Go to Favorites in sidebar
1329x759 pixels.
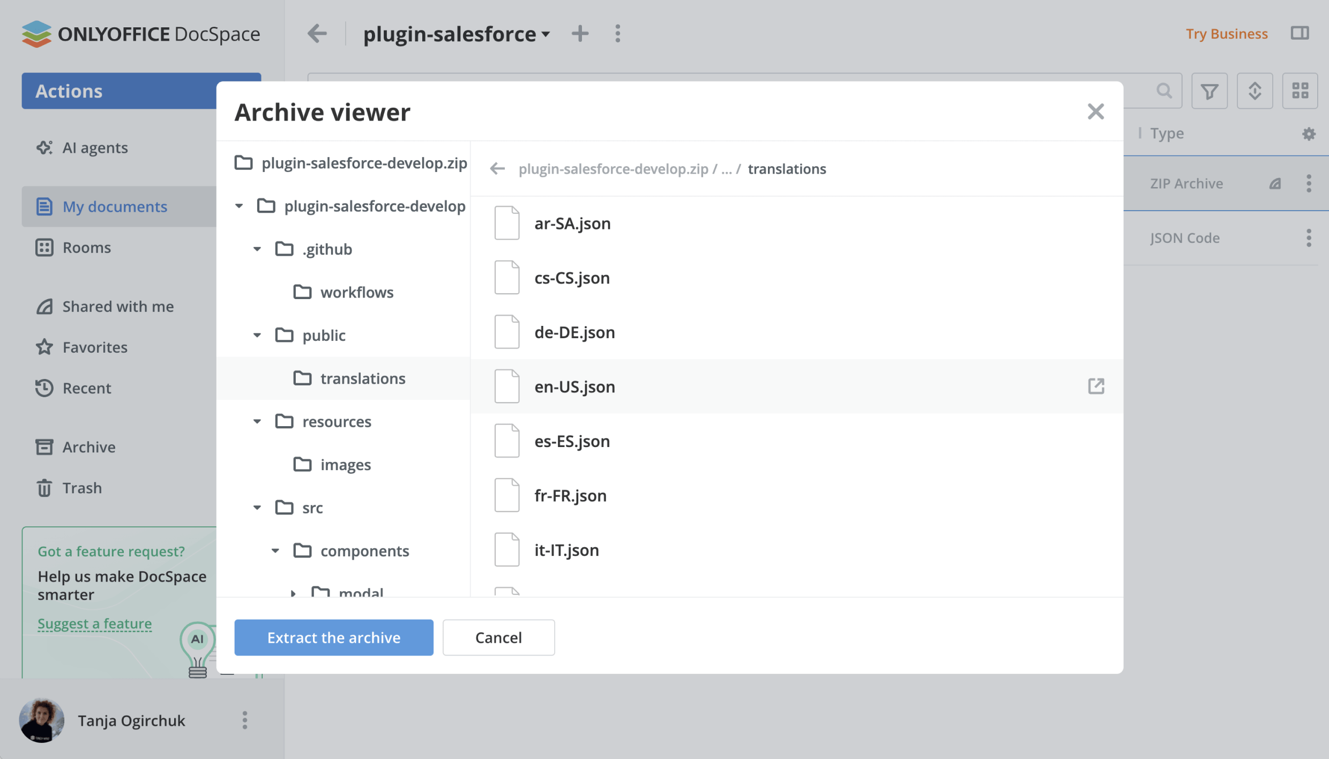click(95, 347)
